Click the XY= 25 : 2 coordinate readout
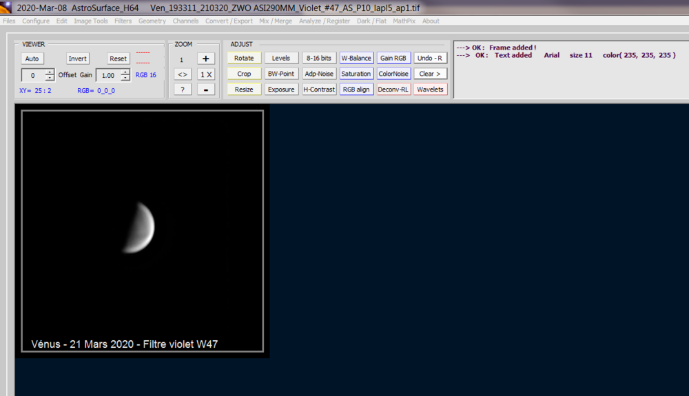Image resolution: width=689 pixels, height=396 pixels. (x=35, y=90)
